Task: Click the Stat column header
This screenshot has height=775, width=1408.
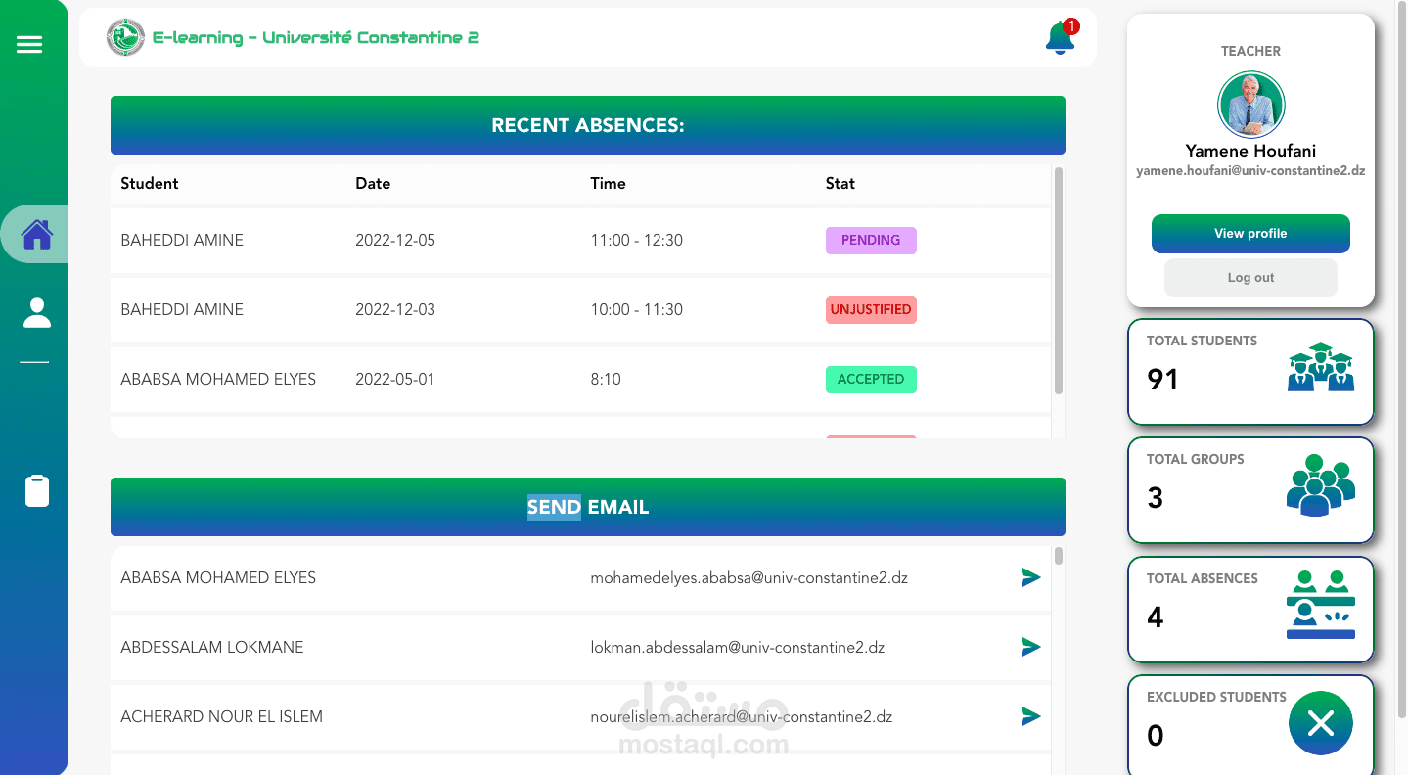Action: (x=840, y=183)
